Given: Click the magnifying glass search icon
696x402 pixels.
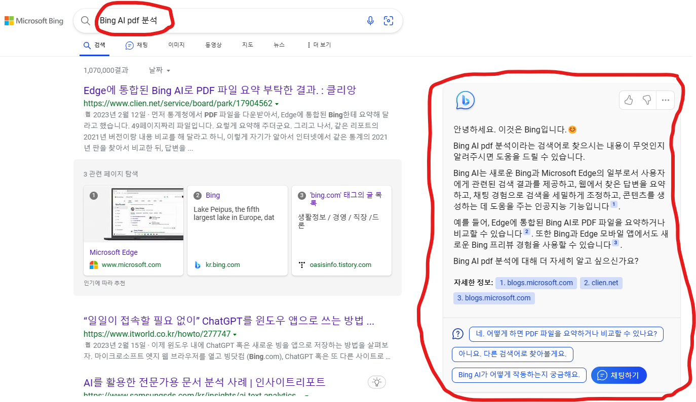Looking at the screenshot, I should [x=85, y=20].
